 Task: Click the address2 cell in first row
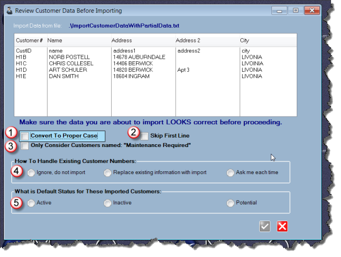coord(189,51)
